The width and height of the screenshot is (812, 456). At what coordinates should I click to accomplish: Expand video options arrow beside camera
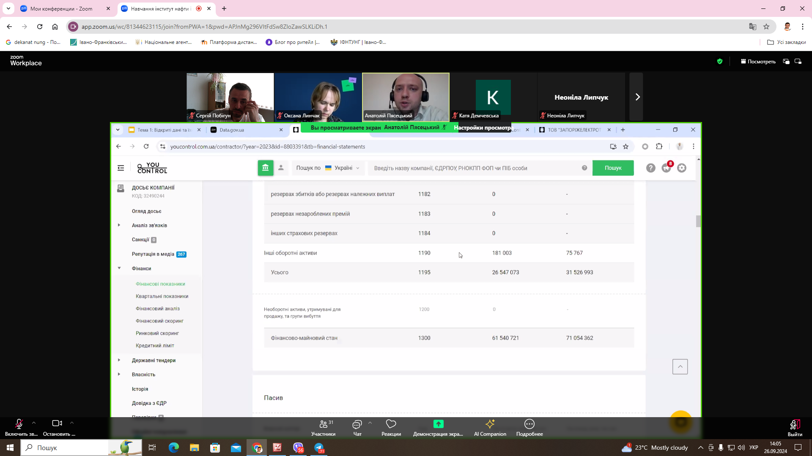click(x=72, y=423)
